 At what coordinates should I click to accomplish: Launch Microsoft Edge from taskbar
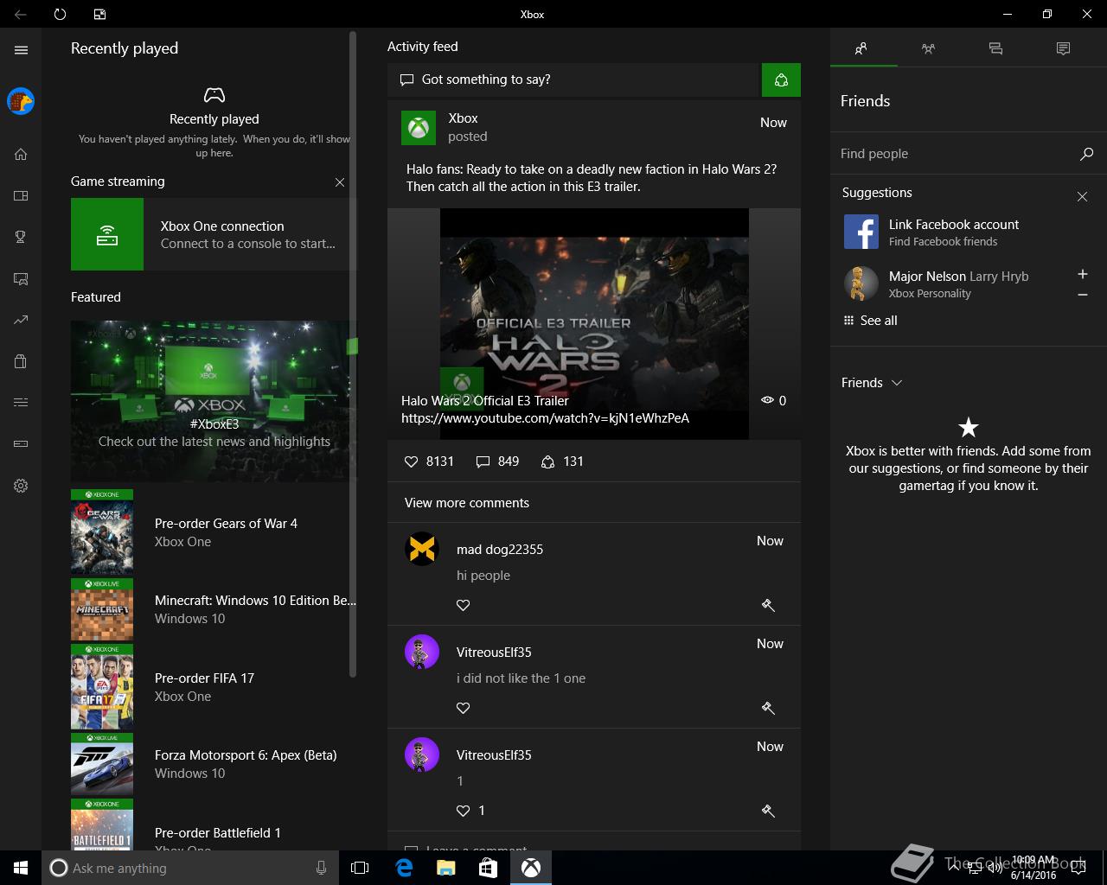pyautogui.click(x=403, y=868)
